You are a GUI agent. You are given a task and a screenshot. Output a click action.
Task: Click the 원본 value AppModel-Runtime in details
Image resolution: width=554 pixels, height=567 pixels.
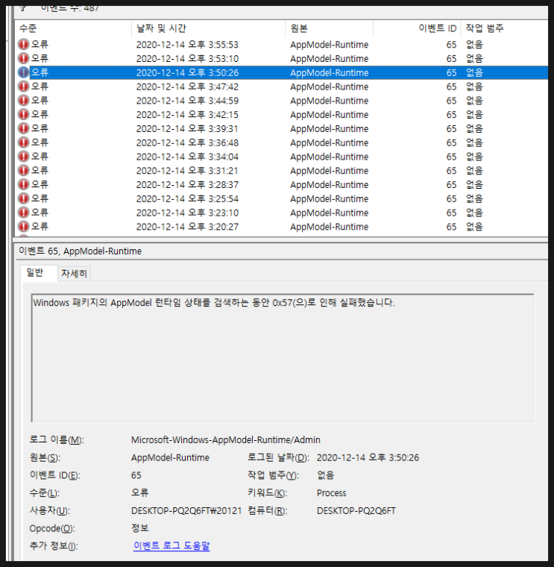click(170, 457)
